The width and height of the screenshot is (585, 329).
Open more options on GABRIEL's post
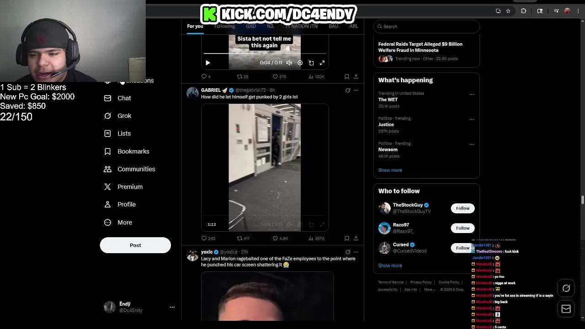click(x=356, y=90)
